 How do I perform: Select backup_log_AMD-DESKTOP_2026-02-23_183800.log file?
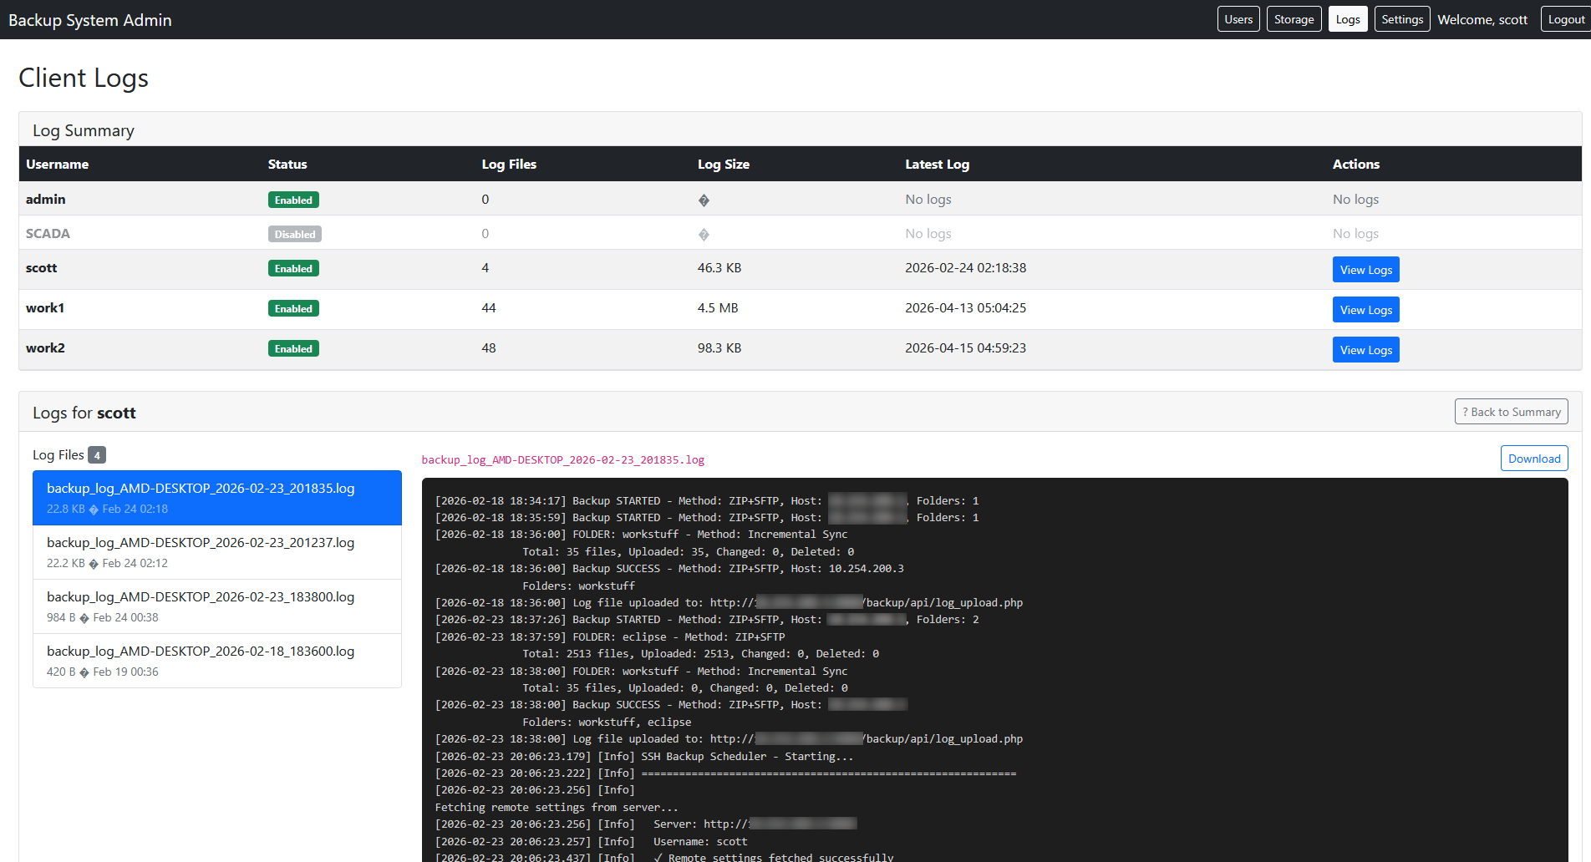point(217,606)
